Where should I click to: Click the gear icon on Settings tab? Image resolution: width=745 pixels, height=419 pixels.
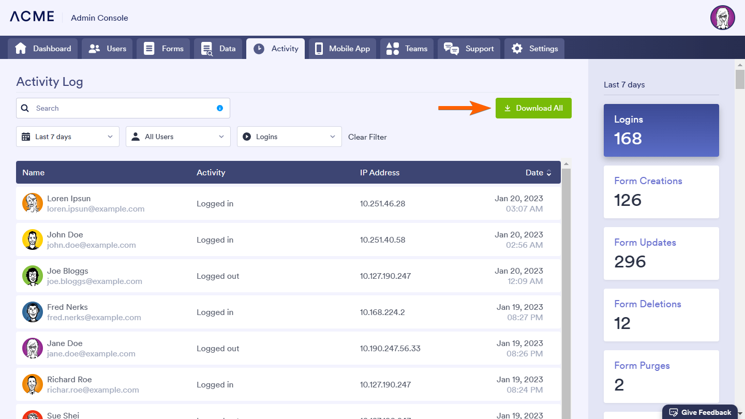(517, 49)
